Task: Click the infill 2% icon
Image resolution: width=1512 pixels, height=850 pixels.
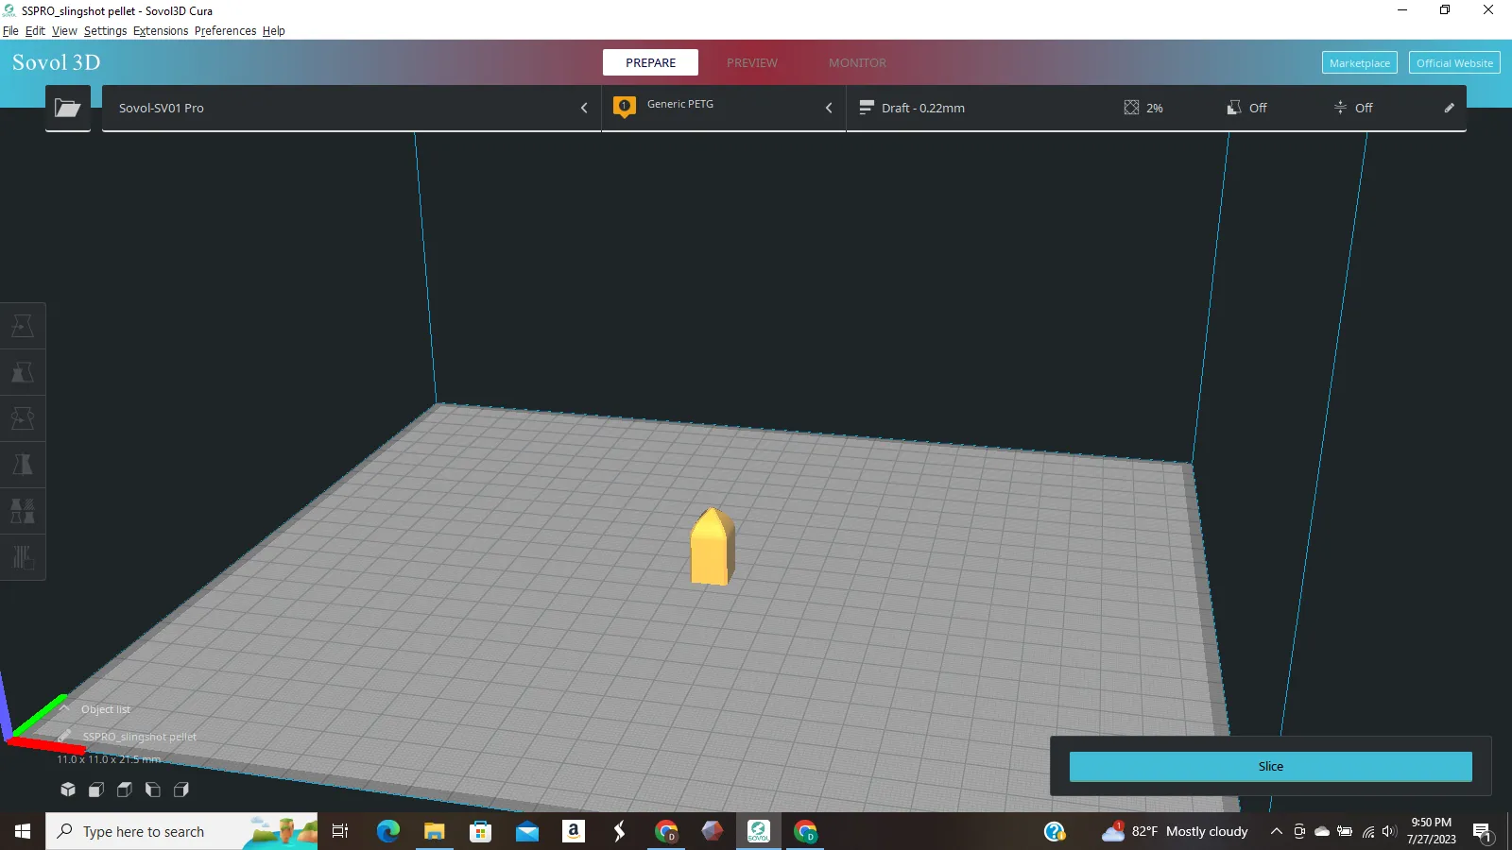Action: click(x=1131, y=108)
